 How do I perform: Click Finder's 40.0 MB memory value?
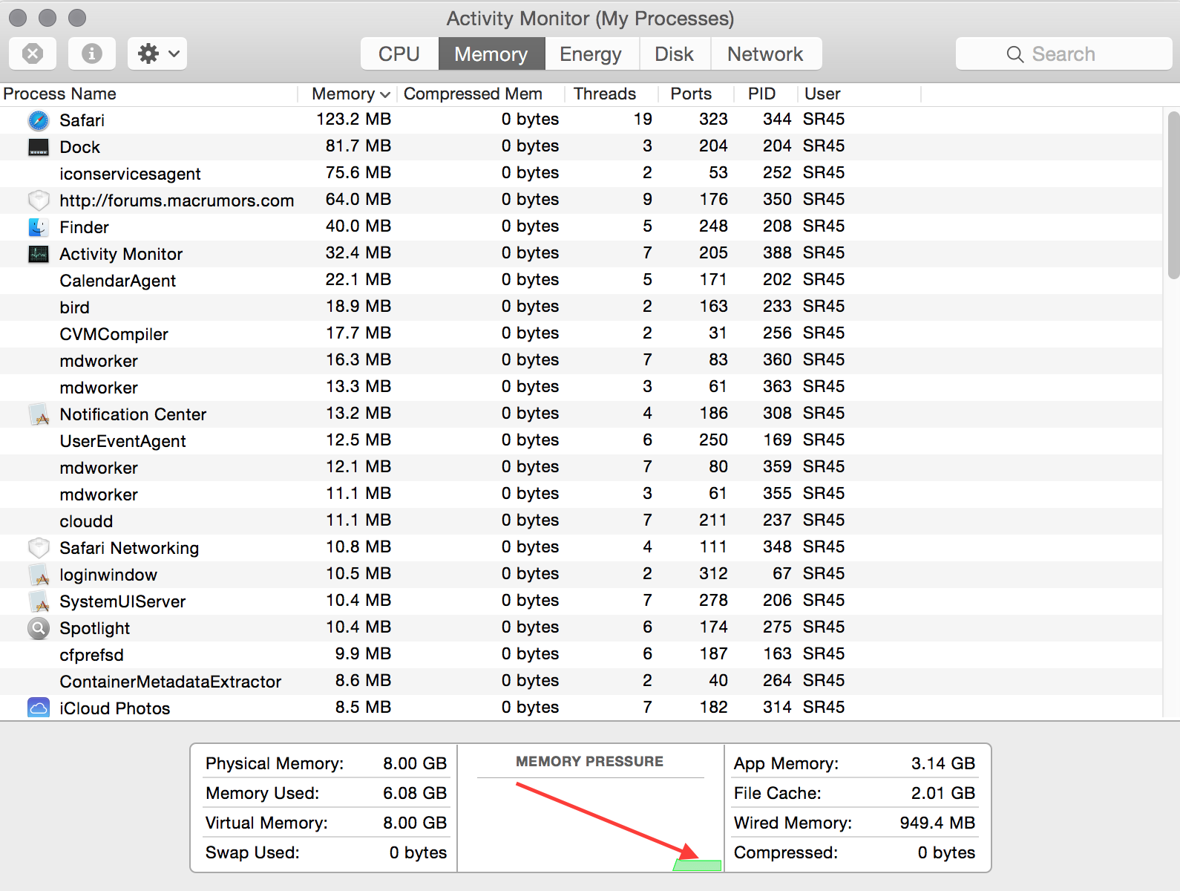(x=358, y=226)
